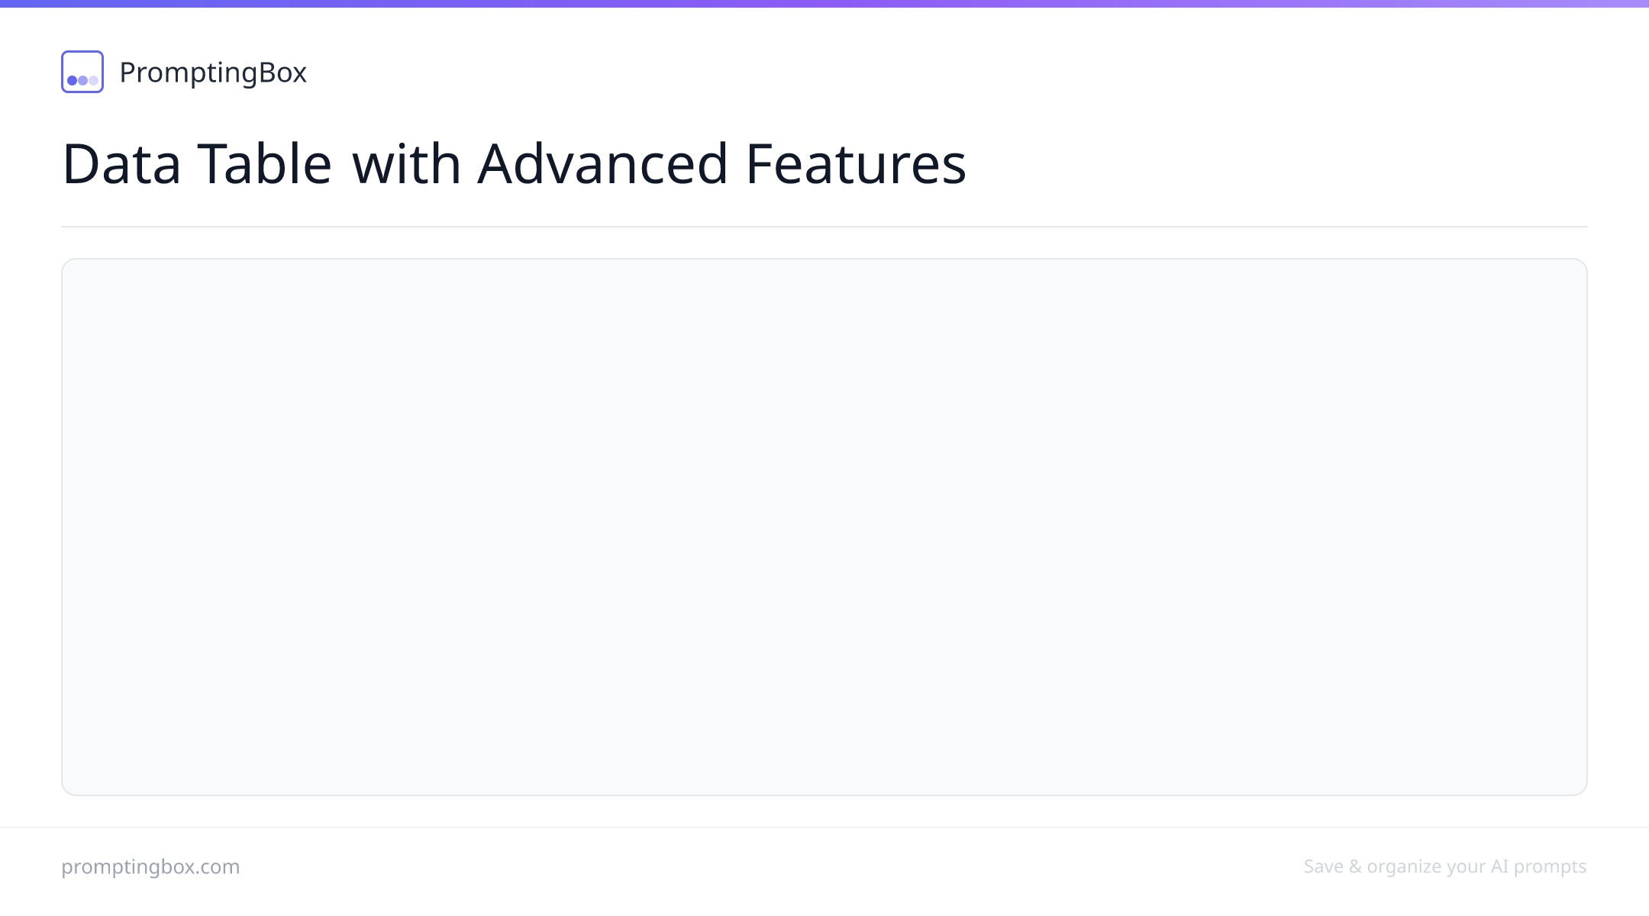Click the rounded border of the content panel
This screenshot has width=1649, height=916.
coord(824,259)
